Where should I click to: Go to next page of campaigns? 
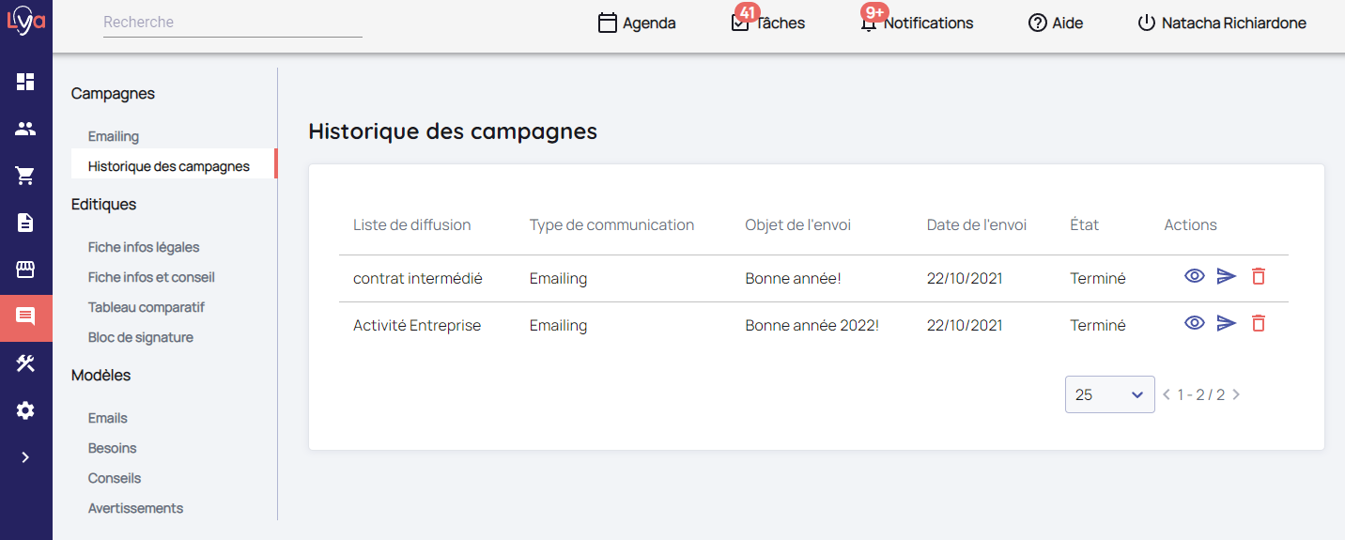[1236, 394]
